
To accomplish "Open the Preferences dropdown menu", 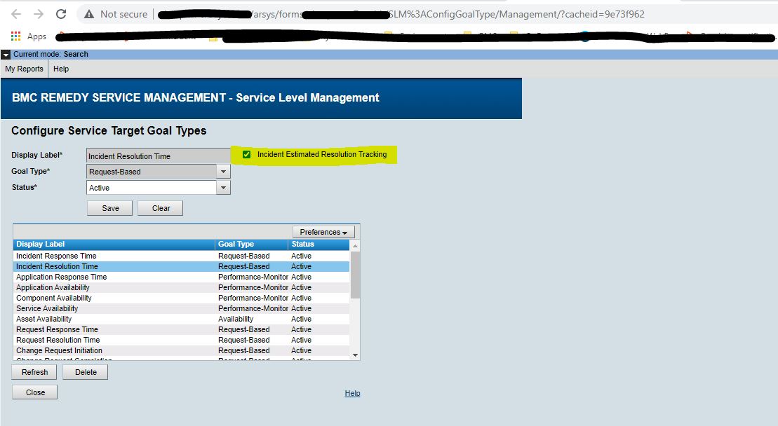I will click(x=323, y=232).
